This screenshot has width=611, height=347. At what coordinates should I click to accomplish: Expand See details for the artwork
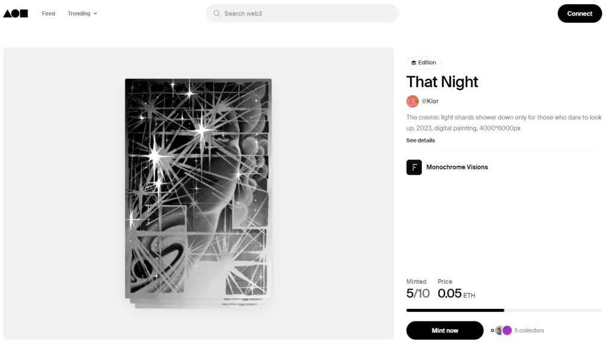[421, 141]
